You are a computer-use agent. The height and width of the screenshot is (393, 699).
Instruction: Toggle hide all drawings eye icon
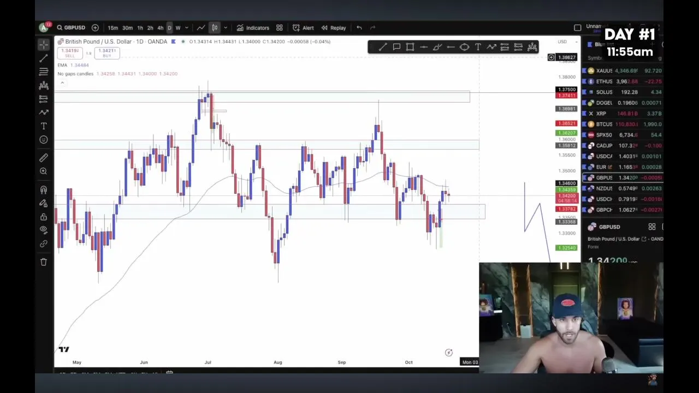44,230
